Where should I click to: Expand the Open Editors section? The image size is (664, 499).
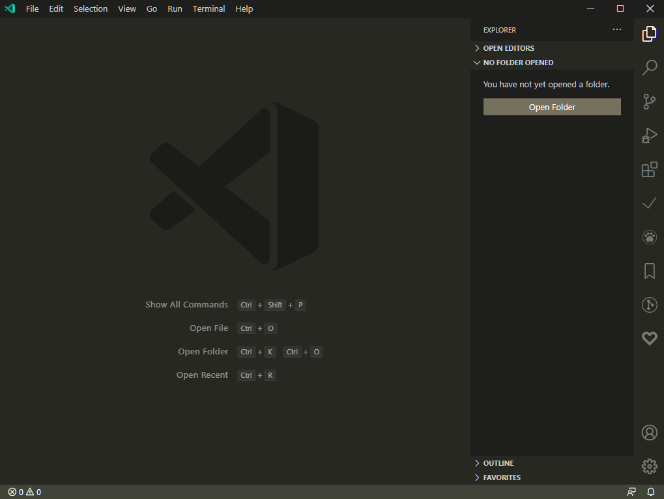point(508,48)
